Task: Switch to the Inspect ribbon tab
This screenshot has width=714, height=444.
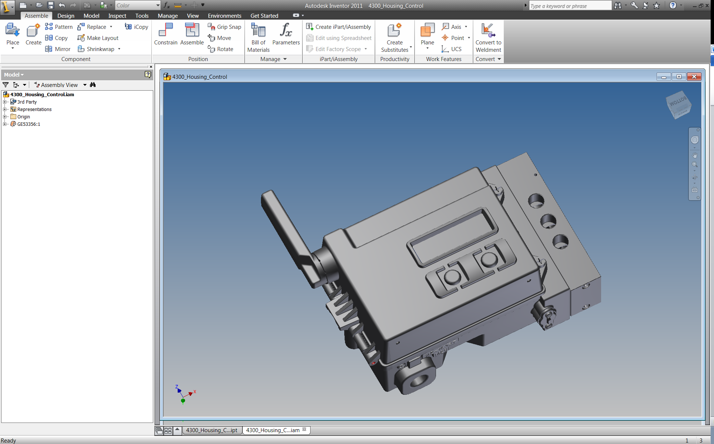Action: coord(117,16)
